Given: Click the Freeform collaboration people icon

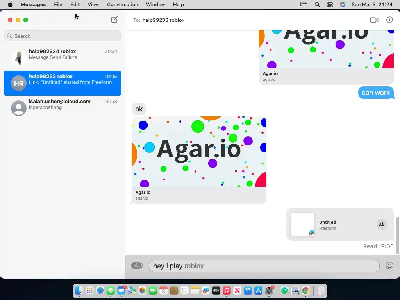Looking at the screenshot, I should point(382,224).
